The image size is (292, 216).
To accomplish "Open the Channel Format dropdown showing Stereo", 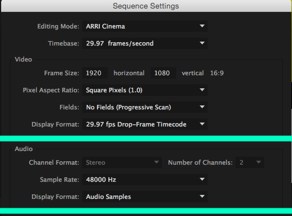I will 122,162.
